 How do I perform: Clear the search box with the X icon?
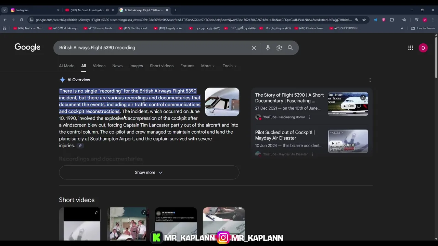254,48
